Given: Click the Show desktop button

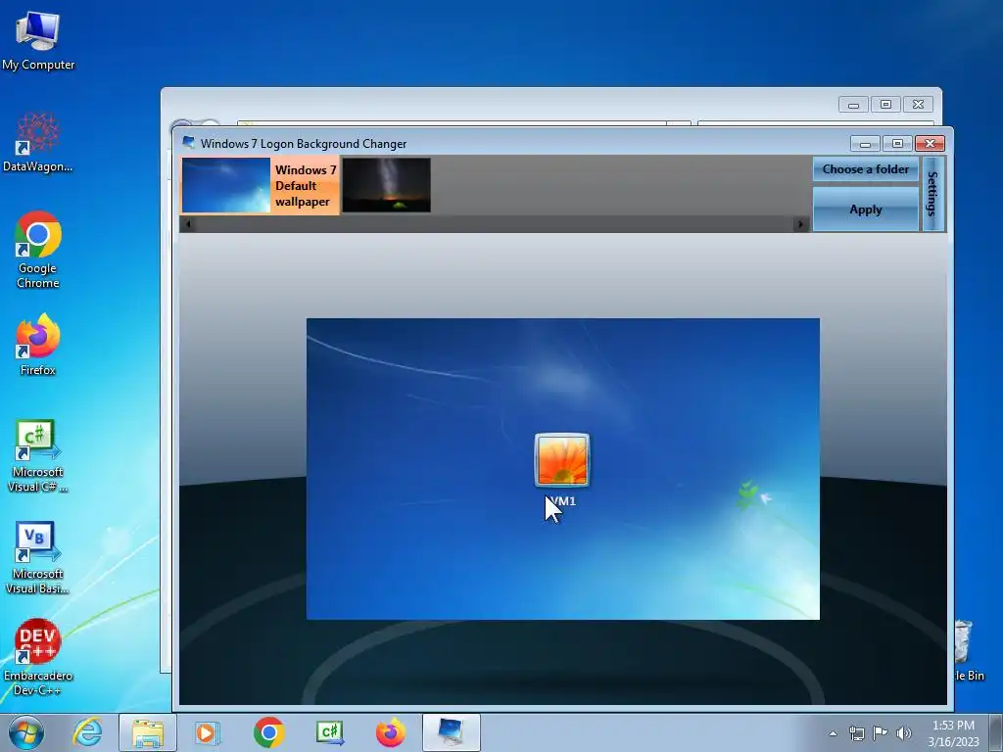Looking at the screenshot, I should pos(996,732).
